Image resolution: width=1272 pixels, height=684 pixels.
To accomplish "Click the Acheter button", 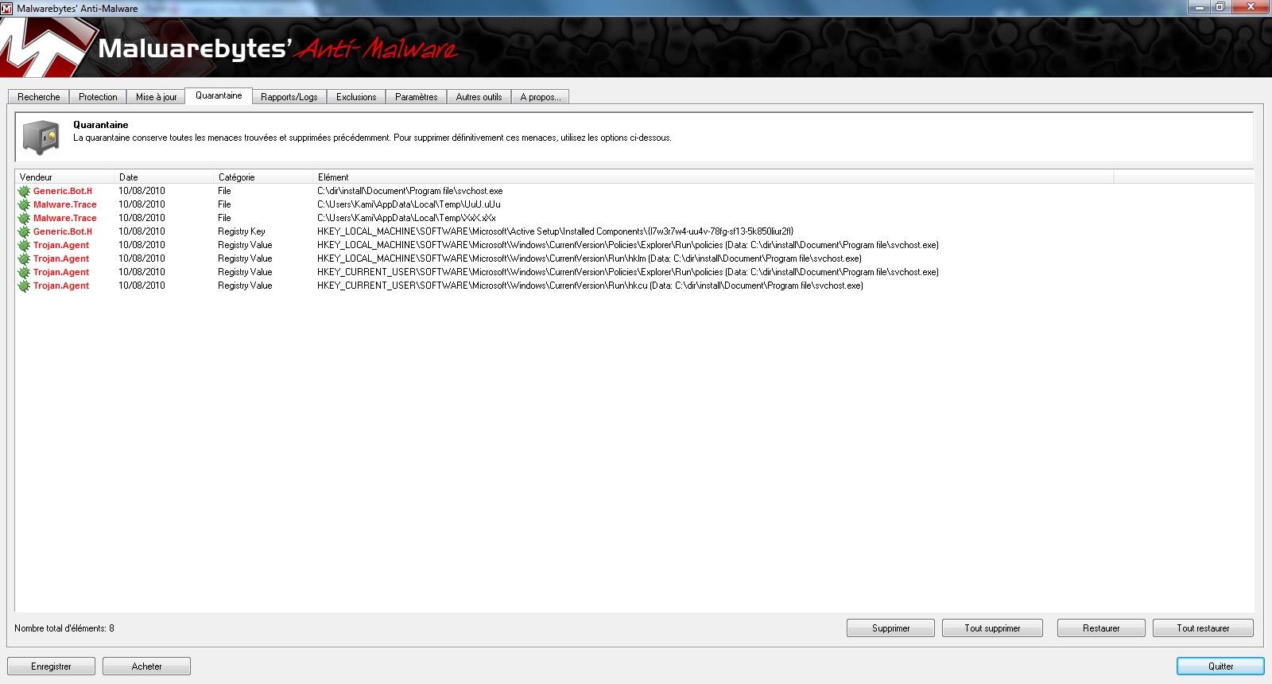I will (x=146, y=667).
